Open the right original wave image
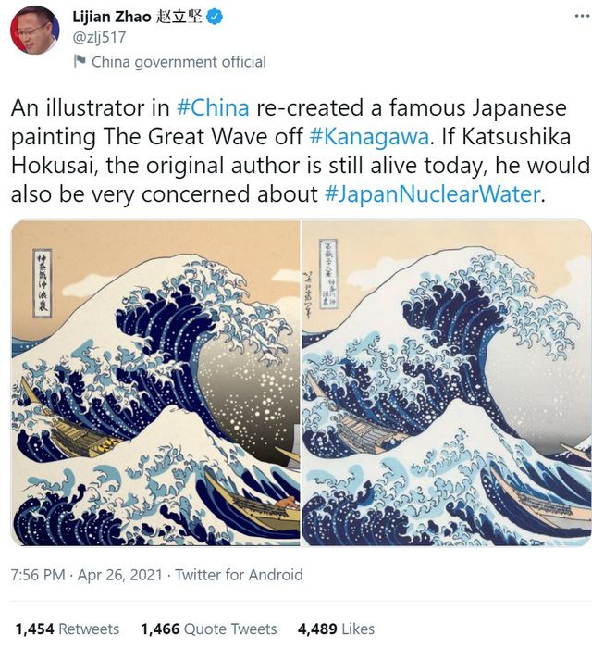The image size is (592, 648). 447,382
